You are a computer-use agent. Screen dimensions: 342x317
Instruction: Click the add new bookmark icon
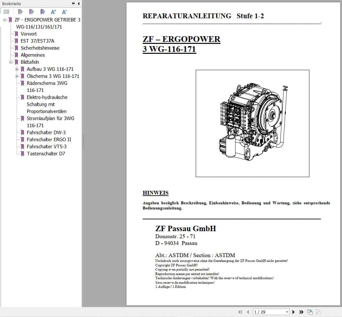pyautogui.click(x=31, y=12)
